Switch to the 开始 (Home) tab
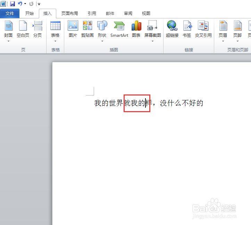 point(29,14)
